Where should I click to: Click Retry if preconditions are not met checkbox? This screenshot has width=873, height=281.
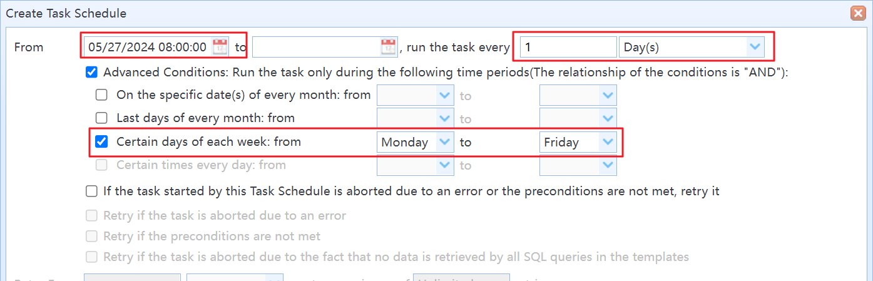pos(91,236)
